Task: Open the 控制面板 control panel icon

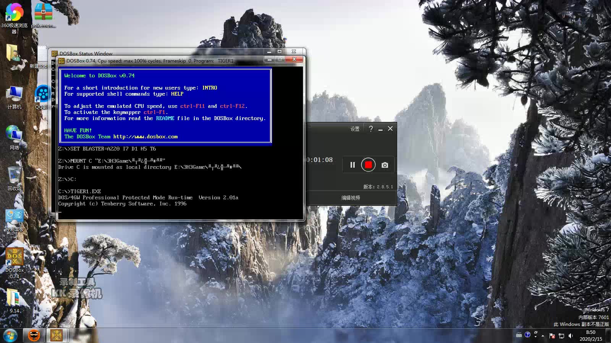Action: (x=15, y=220)
